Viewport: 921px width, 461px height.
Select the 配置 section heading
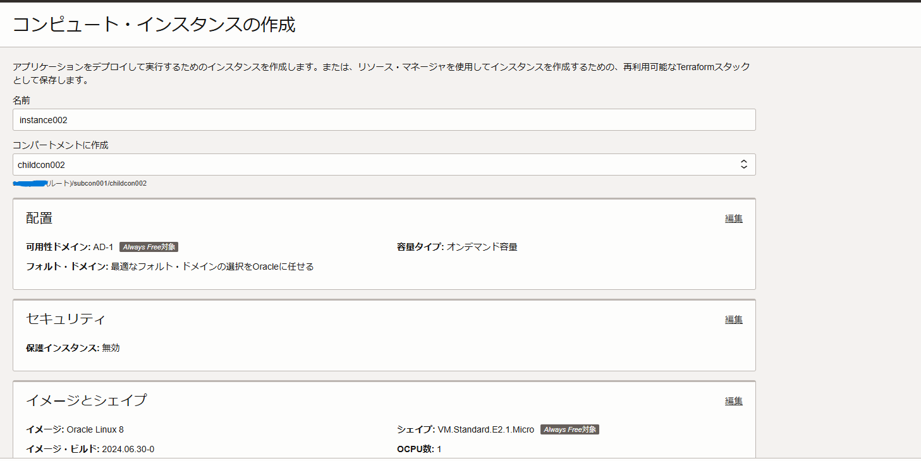tap(39, 217)
